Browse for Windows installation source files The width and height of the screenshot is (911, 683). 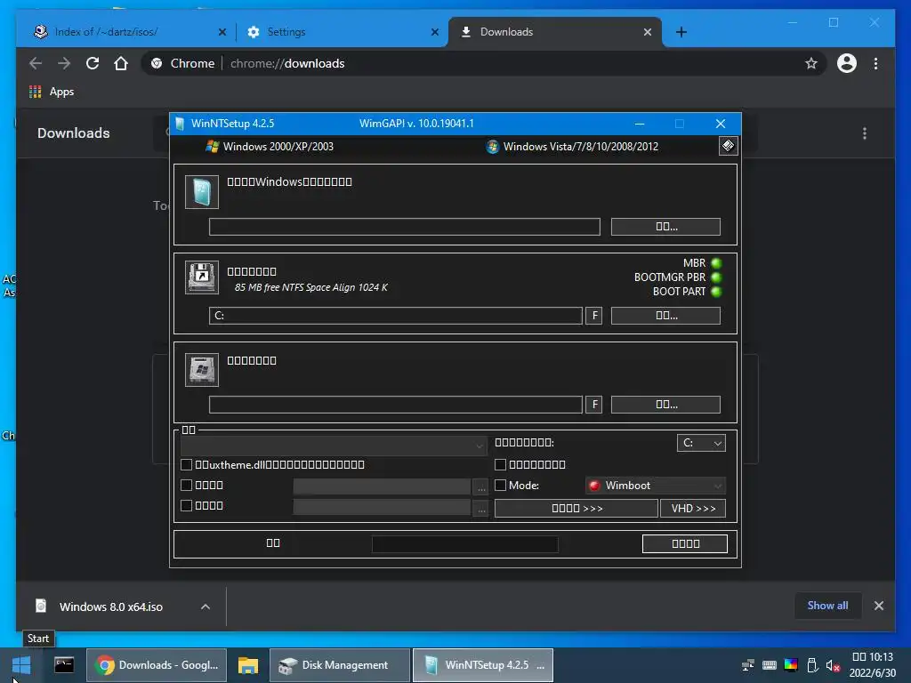[665, 227]
